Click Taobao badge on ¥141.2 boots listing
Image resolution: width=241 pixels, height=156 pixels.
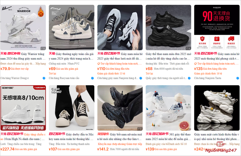[x=103, y=134]
